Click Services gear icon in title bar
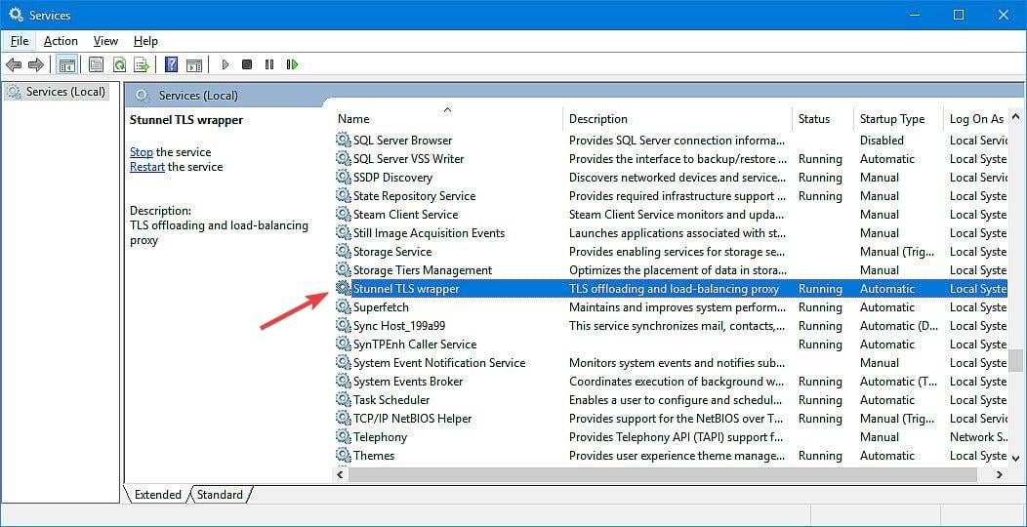 tap(16, 15)
